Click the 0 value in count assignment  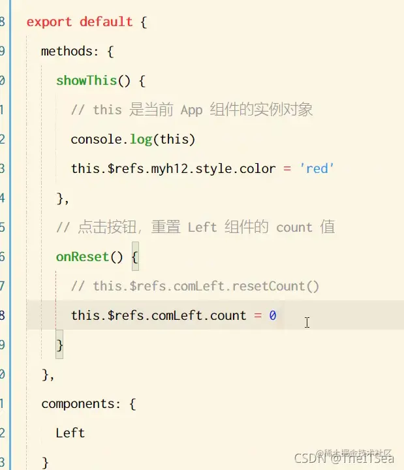pos(272,315)
